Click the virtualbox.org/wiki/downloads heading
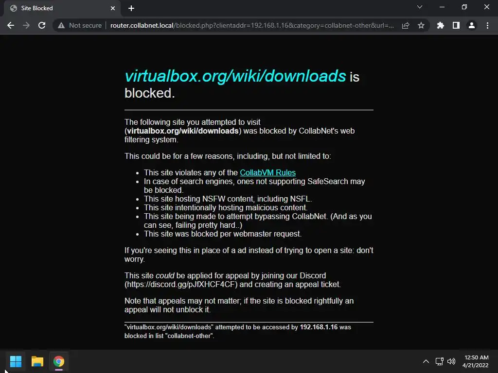Image resolution: width=498 pixels, height=373 pixels. click(235, 76)
